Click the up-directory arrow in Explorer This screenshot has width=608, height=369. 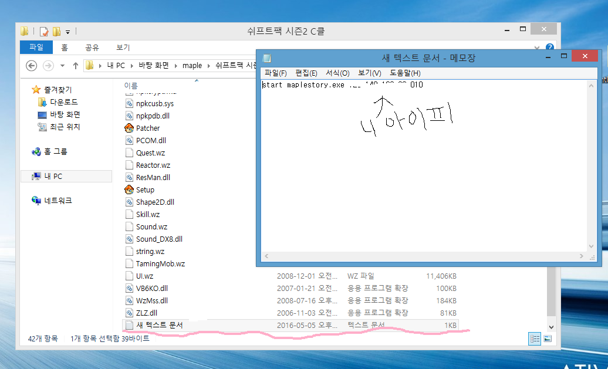[76, 65]
